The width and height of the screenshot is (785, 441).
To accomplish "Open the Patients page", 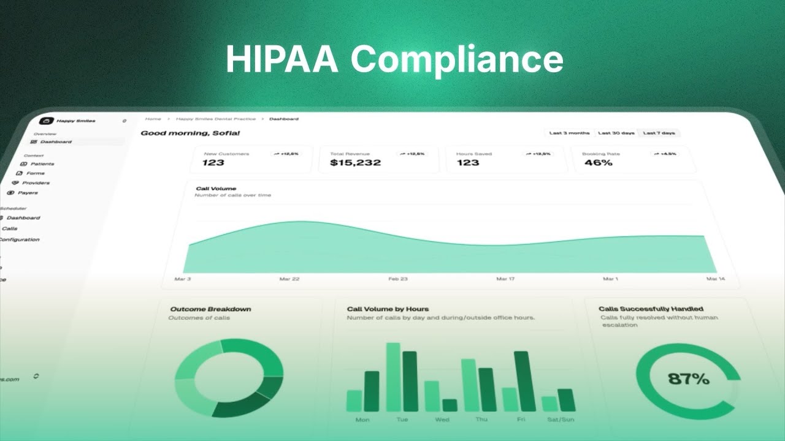I will (42, 164).
